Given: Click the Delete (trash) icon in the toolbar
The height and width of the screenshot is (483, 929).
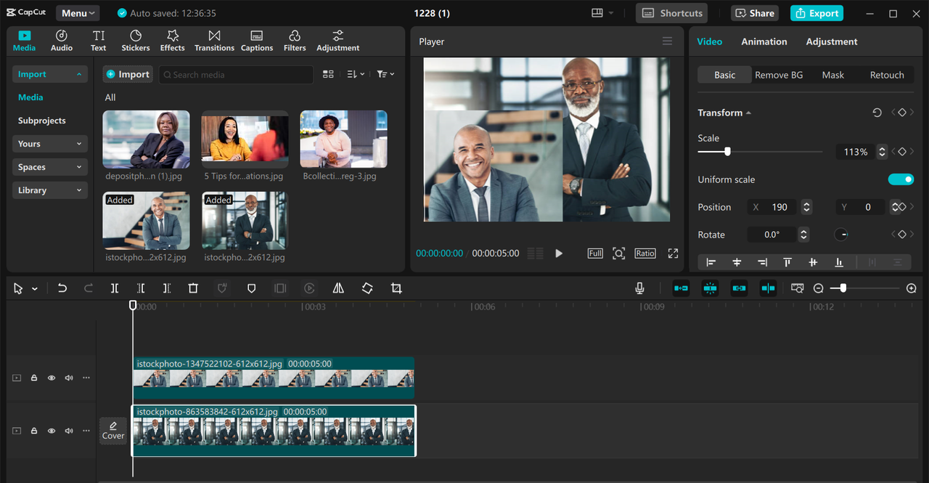Looking at the screenshot, I should 192,288.
